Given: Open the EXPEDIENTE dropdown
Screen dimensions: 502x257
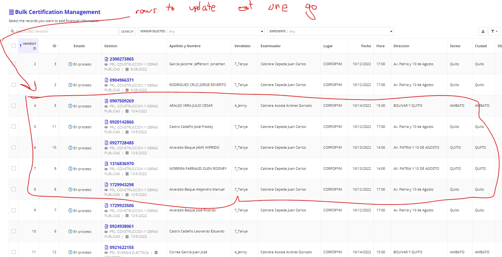Looking at the screenshot, I should coord(331,31).
